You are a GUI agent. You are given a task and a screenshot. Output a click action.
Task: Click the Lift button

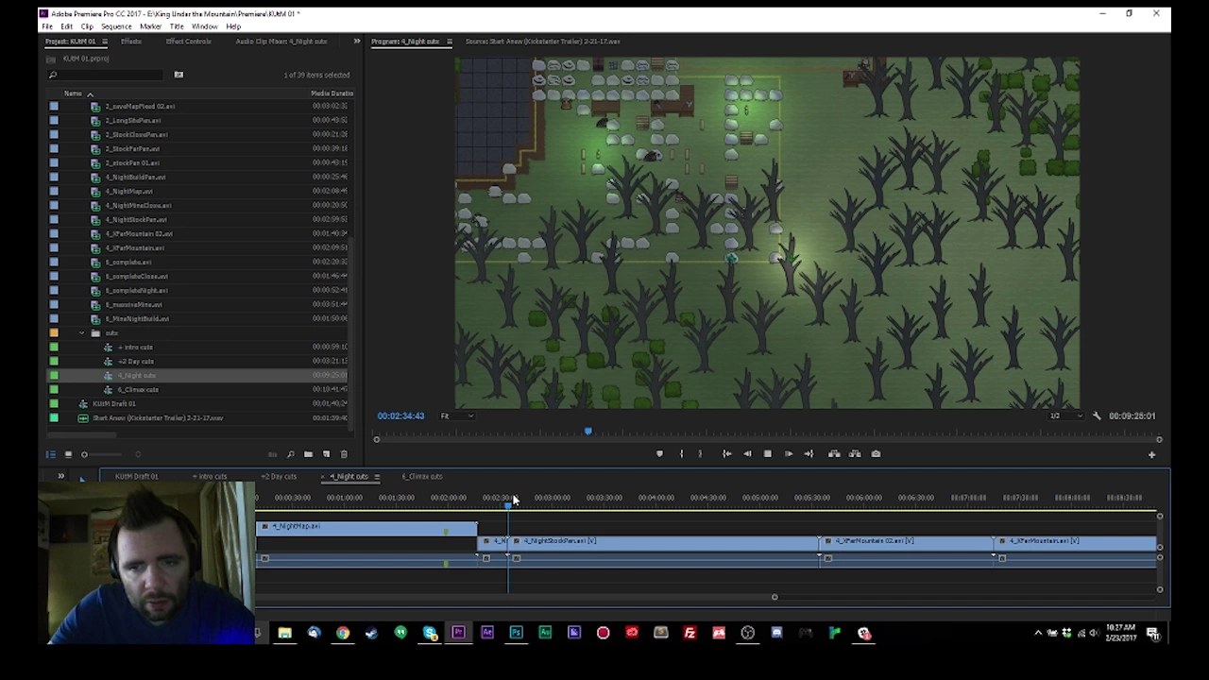(834, 454)
